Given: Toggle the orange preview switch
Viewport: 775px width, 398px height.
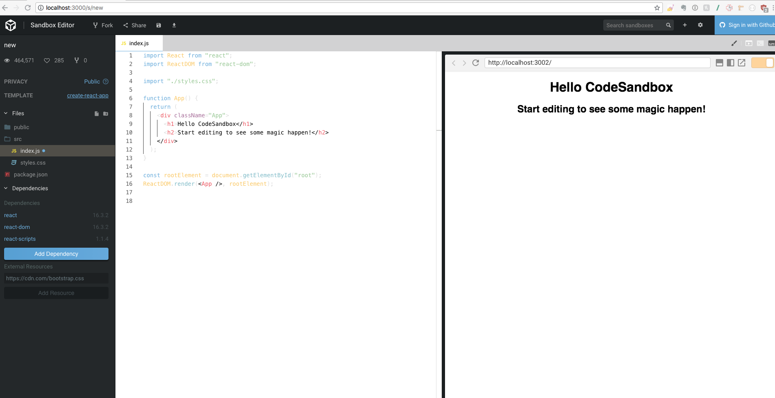Looking at the screenshot, I should (x=762, y=63).
